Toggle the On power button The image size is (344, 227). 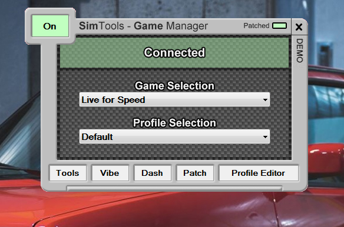point(50,26)
